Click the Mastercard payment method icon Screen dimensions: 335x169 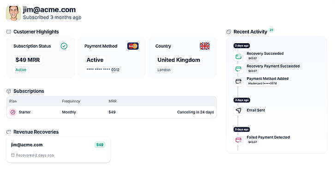[133, 46]
